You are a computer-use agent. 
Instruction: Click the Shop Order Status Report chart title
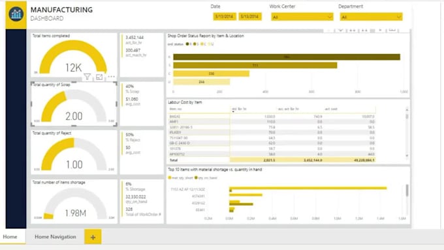tap(206, 36)
